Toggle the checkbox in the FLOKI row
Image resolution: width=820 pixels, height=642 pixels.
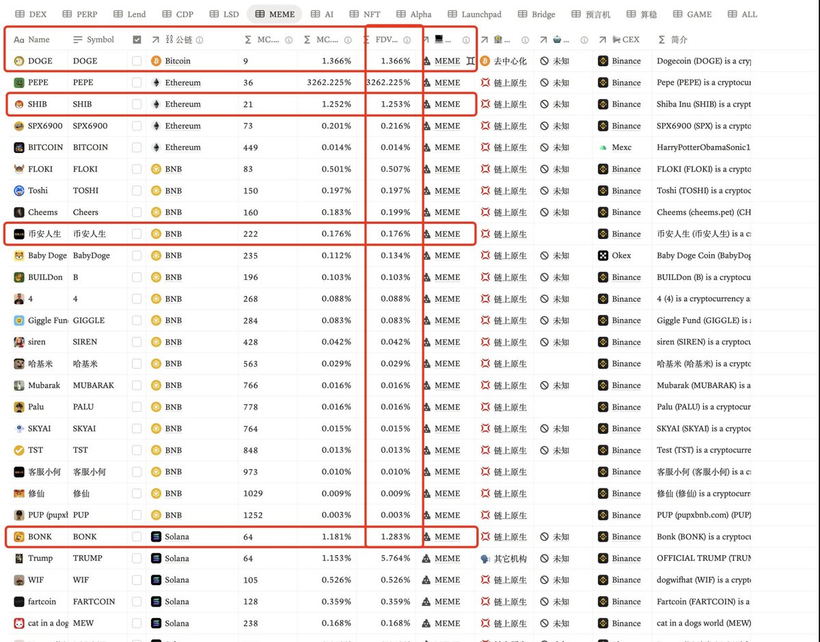tap(137, 169)
